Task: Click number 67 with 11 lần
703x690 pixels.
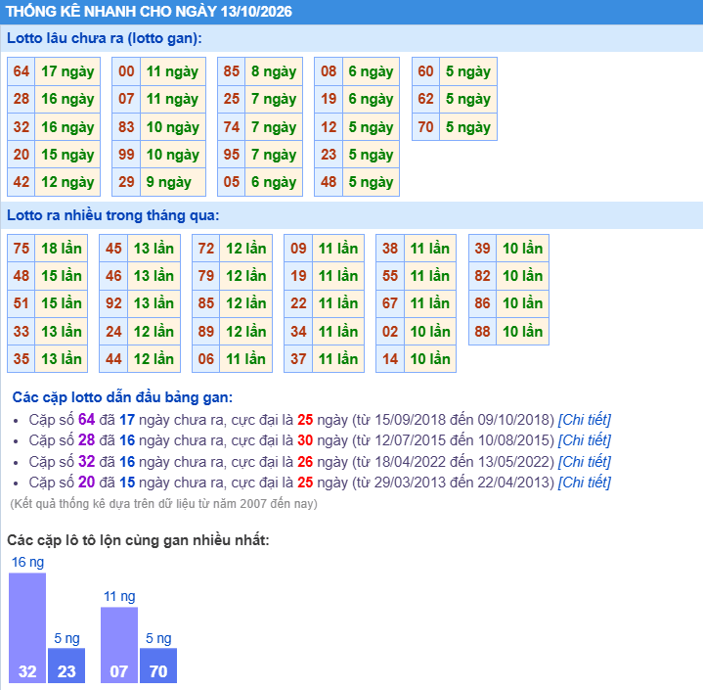Action: point(390,303)
